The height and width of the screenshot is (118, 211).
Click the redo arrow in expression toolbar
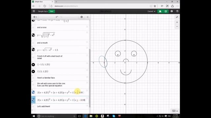(x=61, y=17)
